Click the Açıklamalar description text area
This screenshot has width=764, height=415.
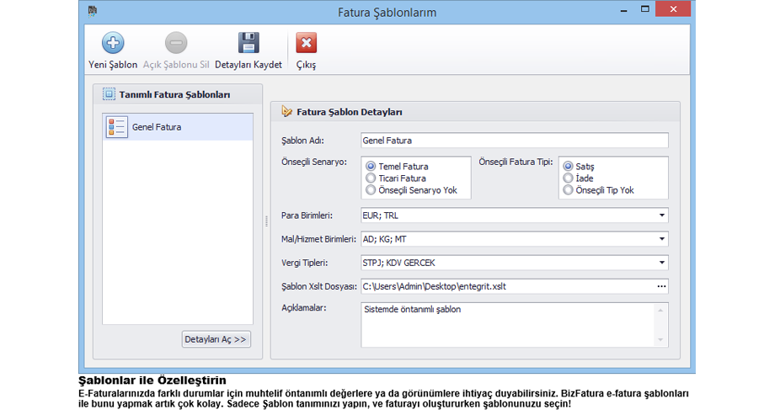coord(505,324)
